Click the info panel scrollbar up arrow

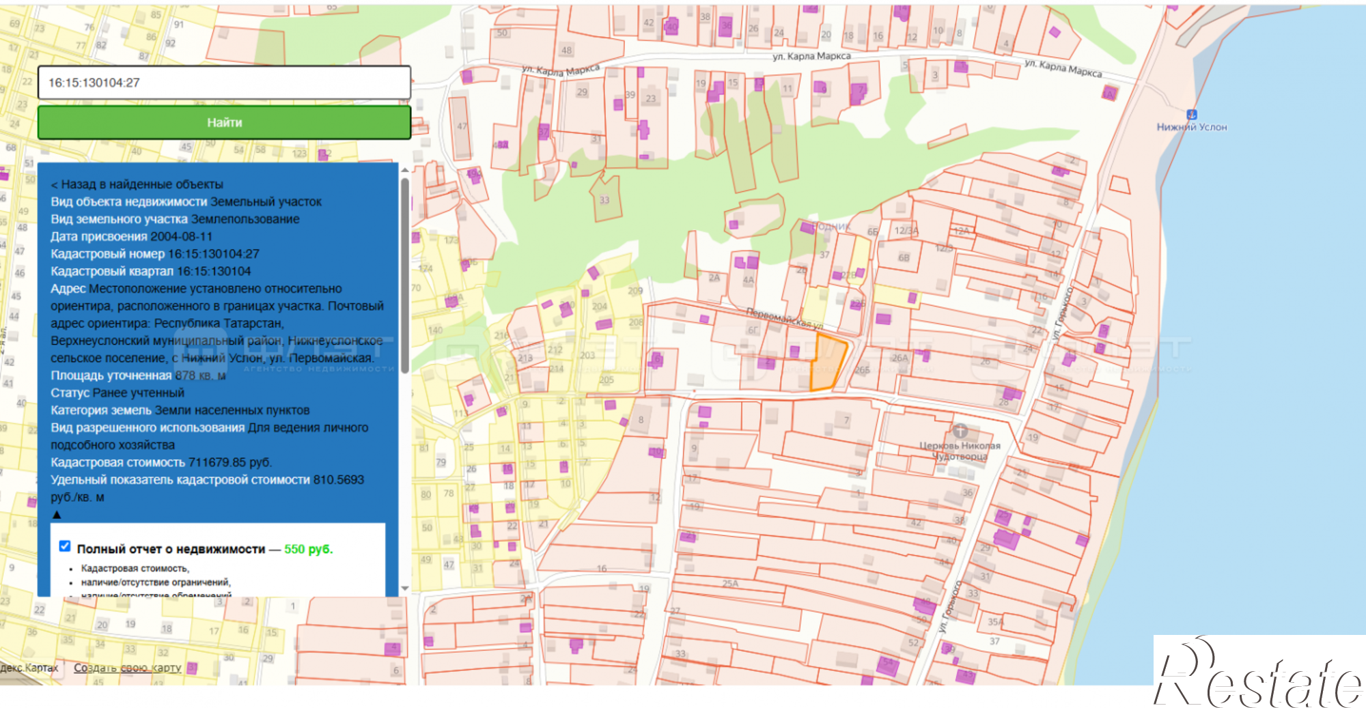404,169
